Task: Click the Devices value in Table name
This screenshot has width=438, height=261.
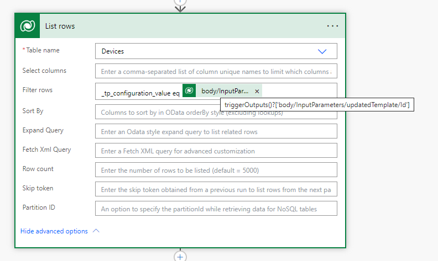Action: pyautogui.click(x=113, y=51)
